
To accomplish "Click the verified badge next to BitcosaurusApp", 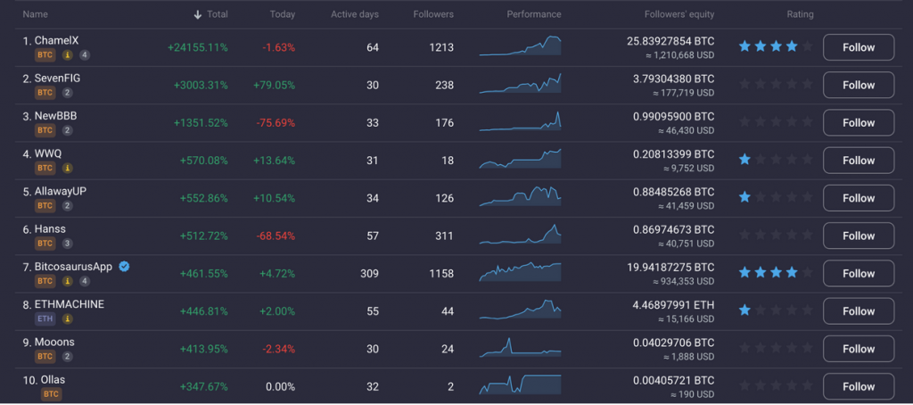I will tap(125, 267).
